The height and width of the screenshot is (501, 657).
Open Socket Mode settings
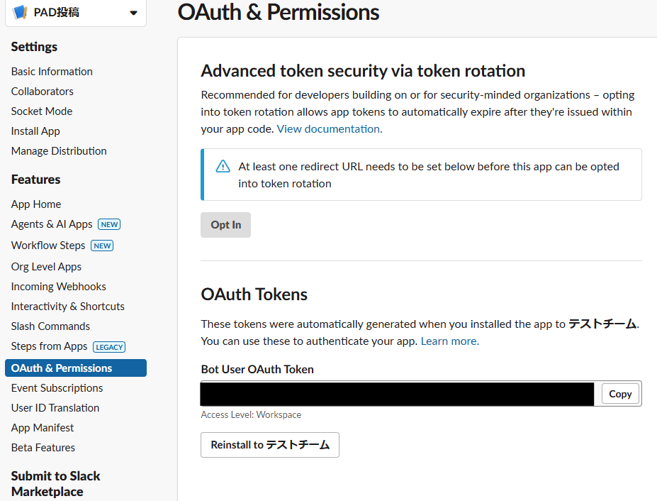point(42,111)
